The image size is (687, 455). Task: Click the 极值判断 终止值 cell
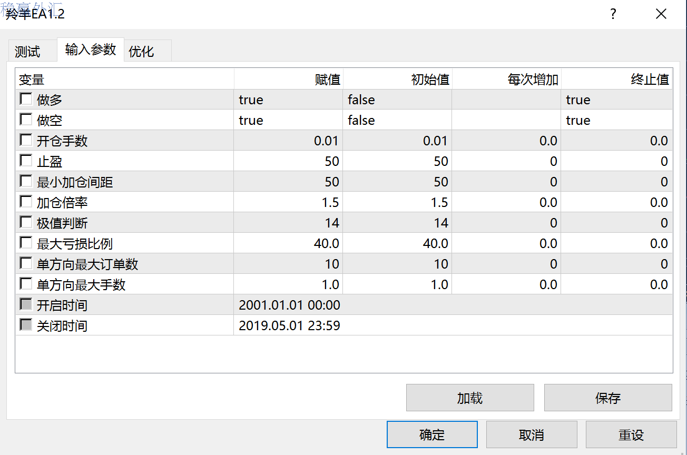click(x=617, y=223)
